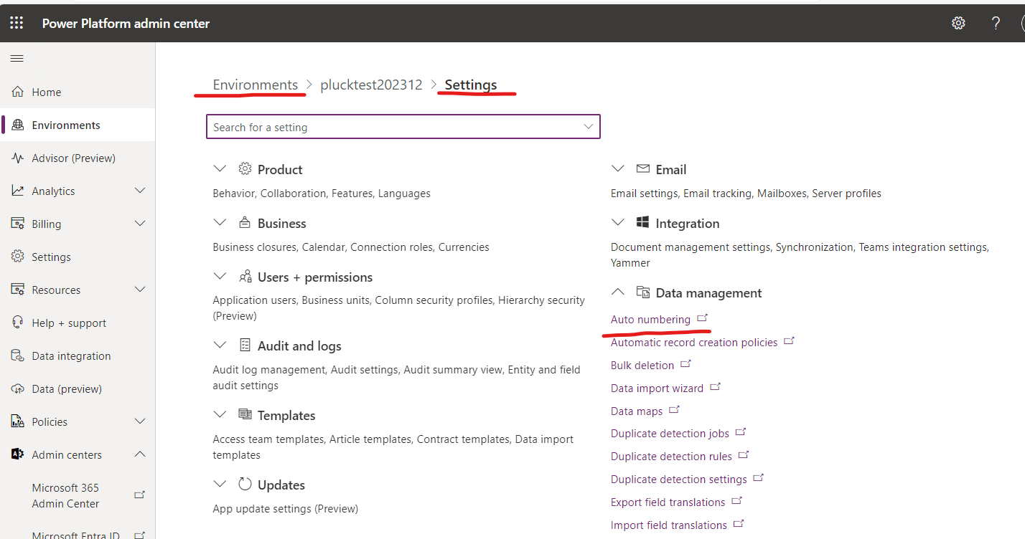This screenshot has width=1025, height=539.
Task: Open the Duplicate detection settings link
Action: click(x=679, y=479)
